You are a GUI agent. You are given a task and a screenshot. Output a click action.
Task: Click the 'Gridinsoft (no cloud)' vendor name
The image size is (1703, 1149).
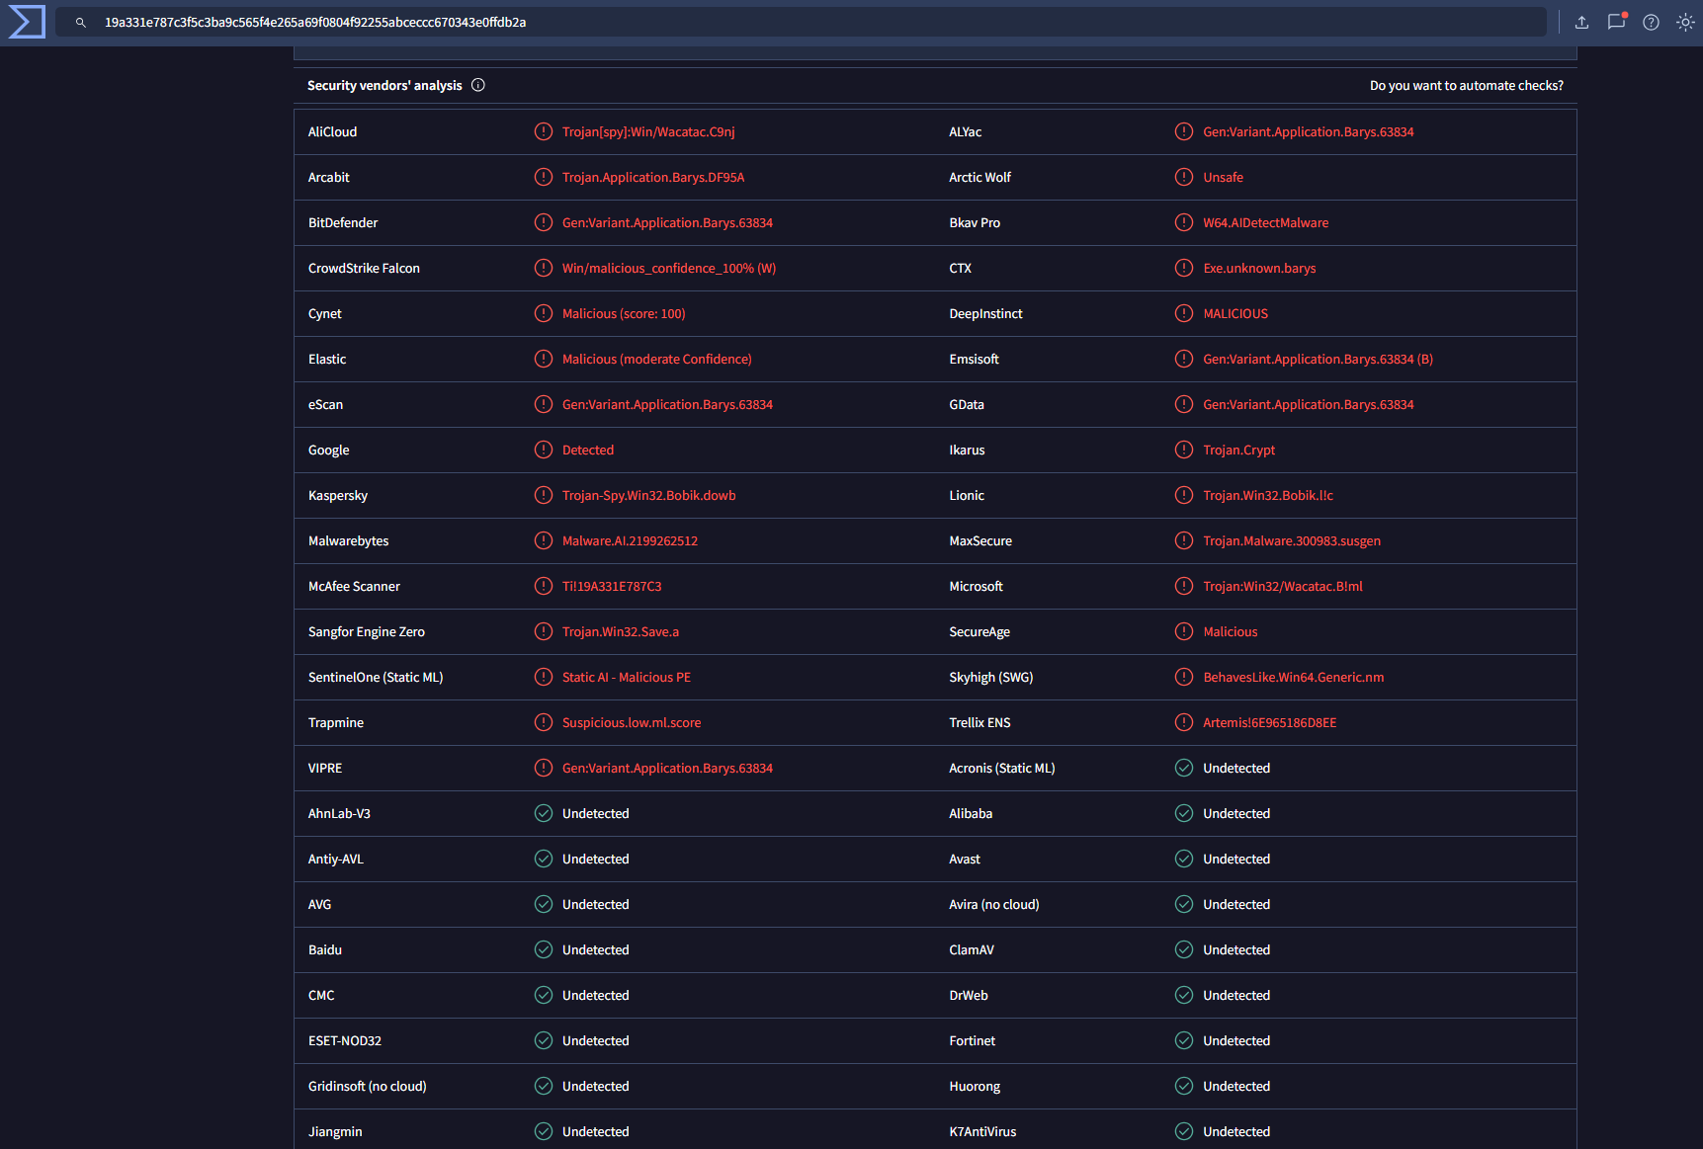point(368,1086)
